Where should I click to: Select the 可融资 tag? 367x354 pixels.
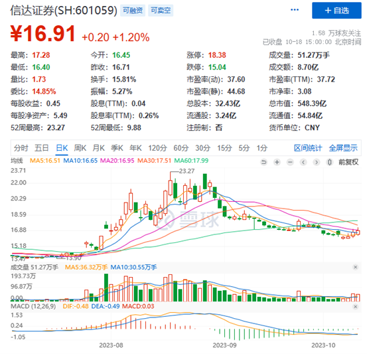coord(133,11)
